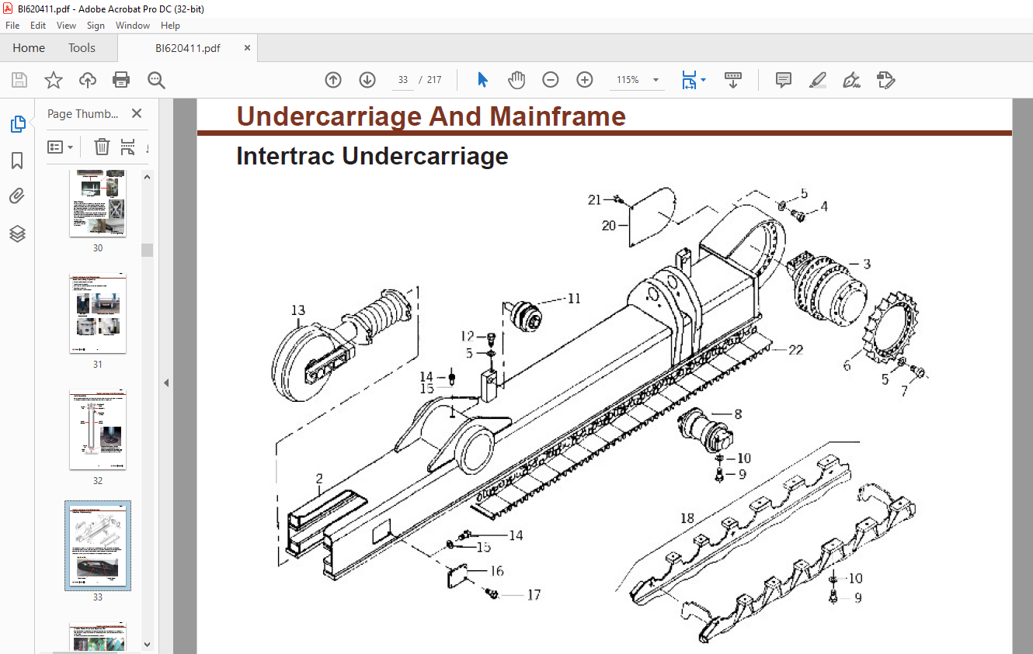Switch to the Home tab
Screen dimensions: 1033x654
tap(29, 48)
